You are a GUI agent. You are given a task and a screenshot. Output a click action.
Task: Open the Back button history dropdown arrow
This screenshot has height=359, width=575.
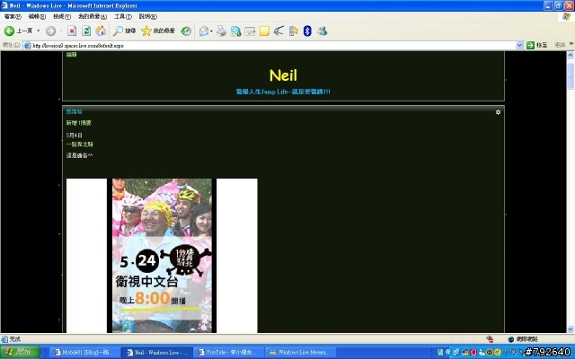tap(38, 31)
